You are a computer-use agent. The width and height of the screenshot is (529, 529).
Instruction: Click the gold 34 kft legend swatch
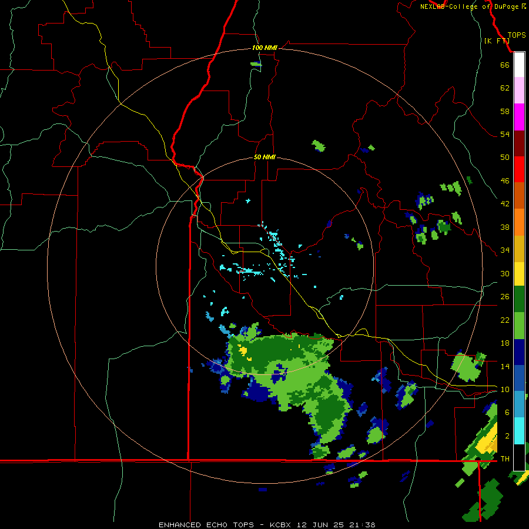pos(519,249)
